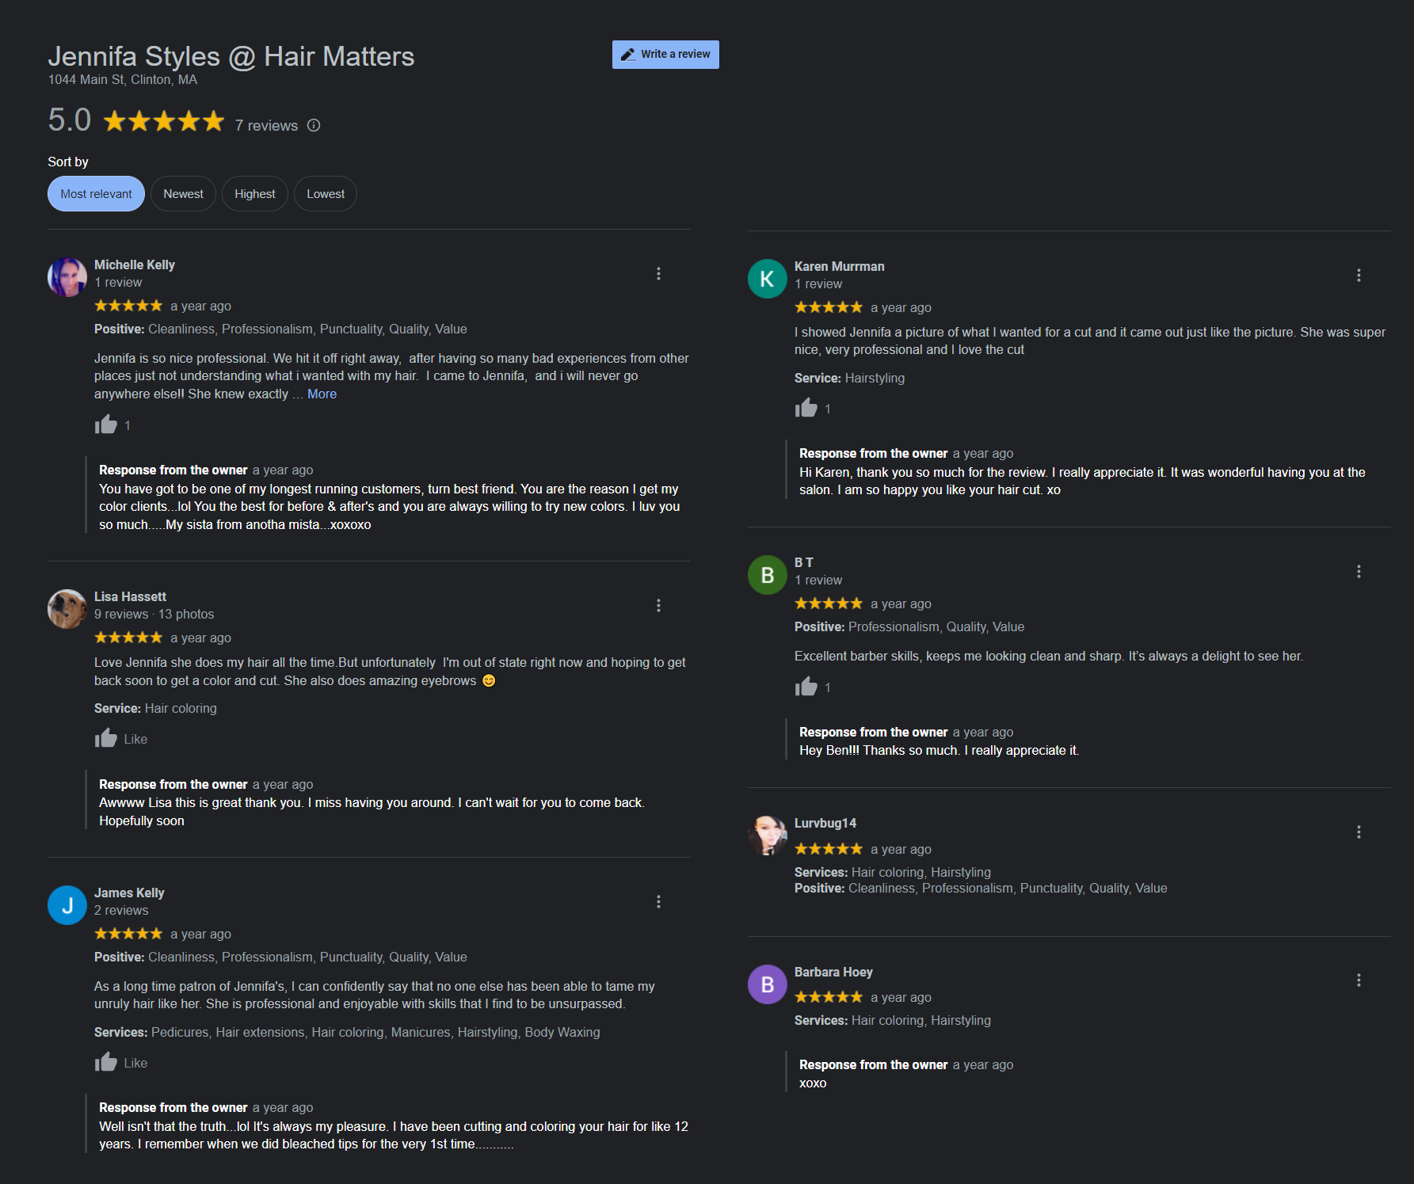This screenshot has width=1414, height=1184.
Task: Sort reviews by Lowest rating
Action: click(x=326, y=194)
